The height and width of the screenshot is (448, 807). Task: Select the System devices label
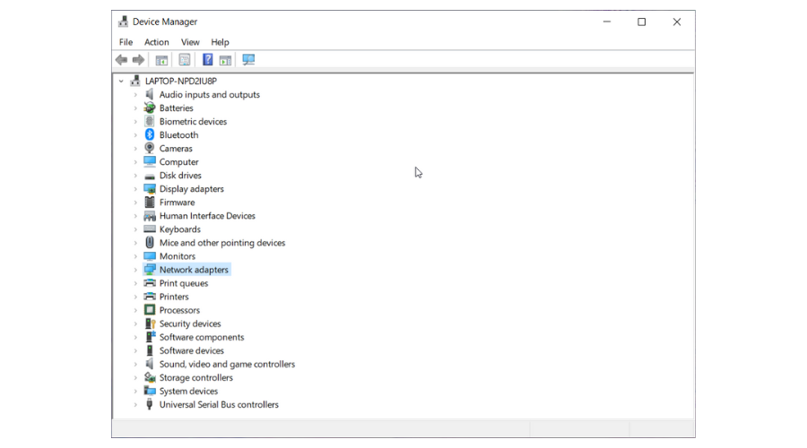pyautogui.click(x=188, y=391)
